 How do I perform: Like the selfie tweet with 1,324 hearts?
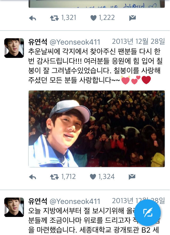tap(93, 177)
